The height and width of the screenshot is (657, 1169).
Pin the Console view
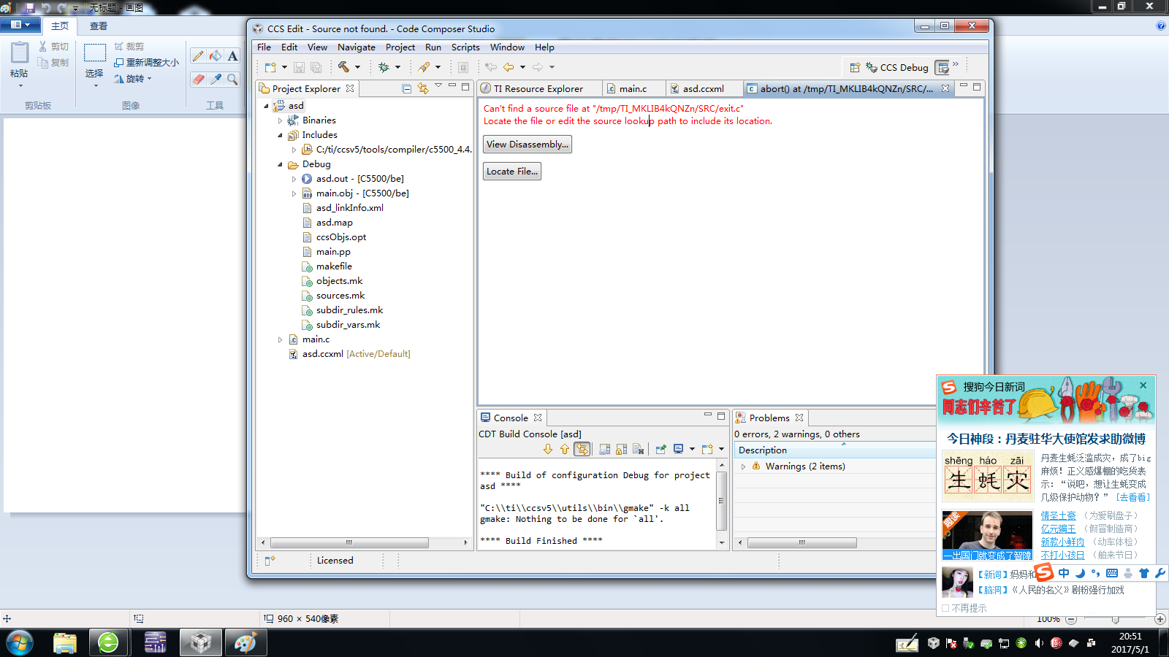click(x=661, y=449)
